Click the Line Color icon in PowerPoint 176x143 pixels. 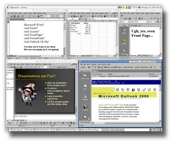(55, 123)
